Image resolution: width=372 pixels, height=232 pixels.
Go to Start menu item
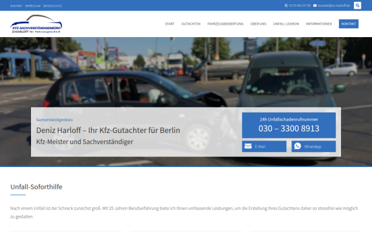(x=170, y=24)
